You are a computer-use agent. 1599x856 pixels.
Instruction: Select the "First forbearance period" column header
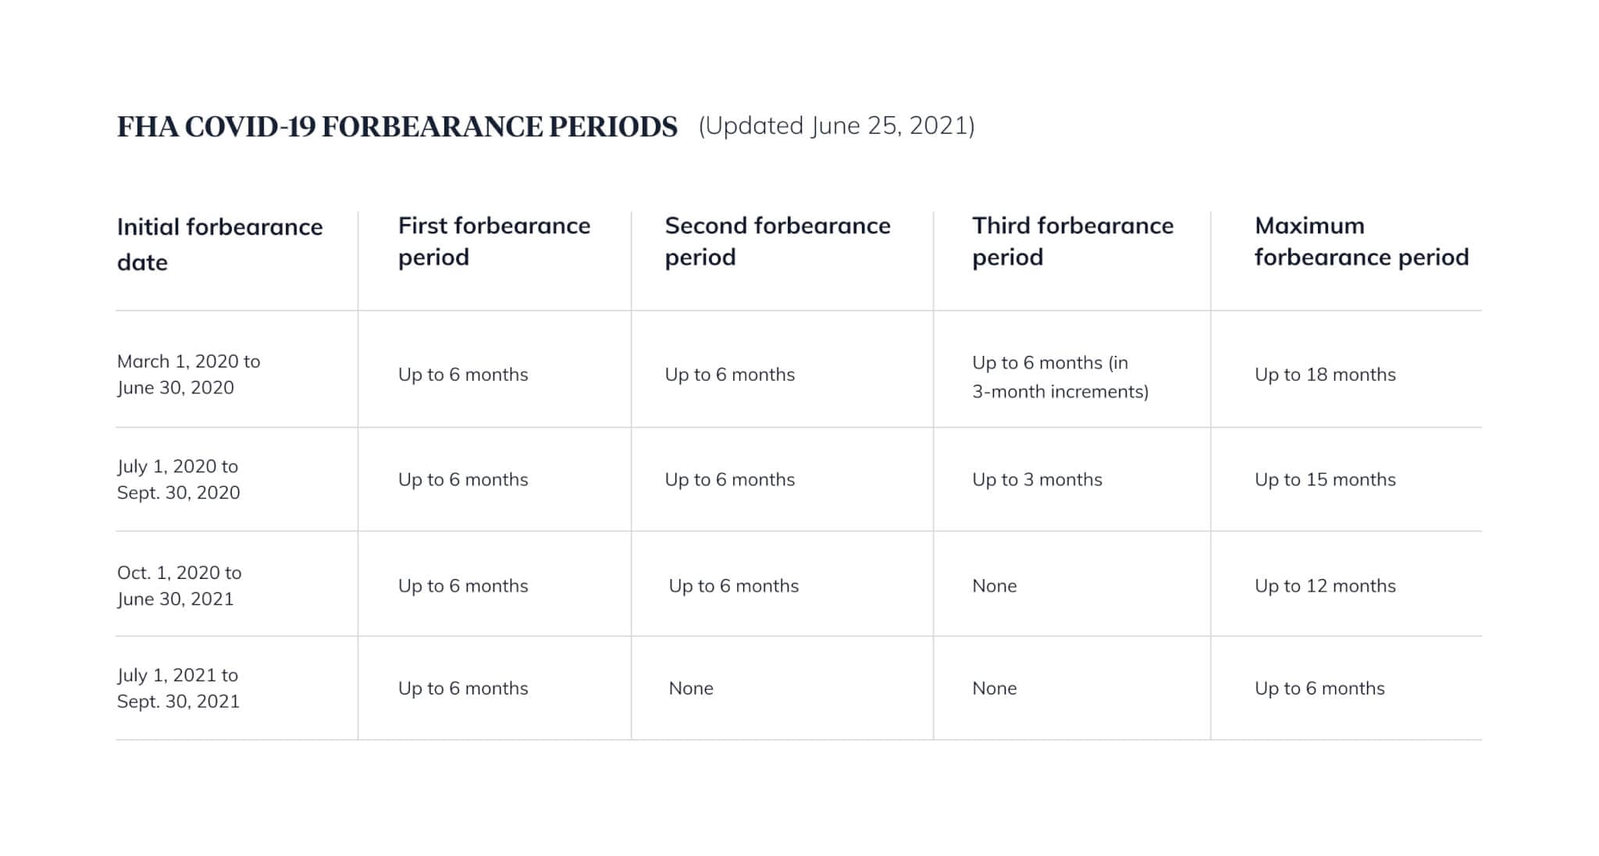pos(493,241)
